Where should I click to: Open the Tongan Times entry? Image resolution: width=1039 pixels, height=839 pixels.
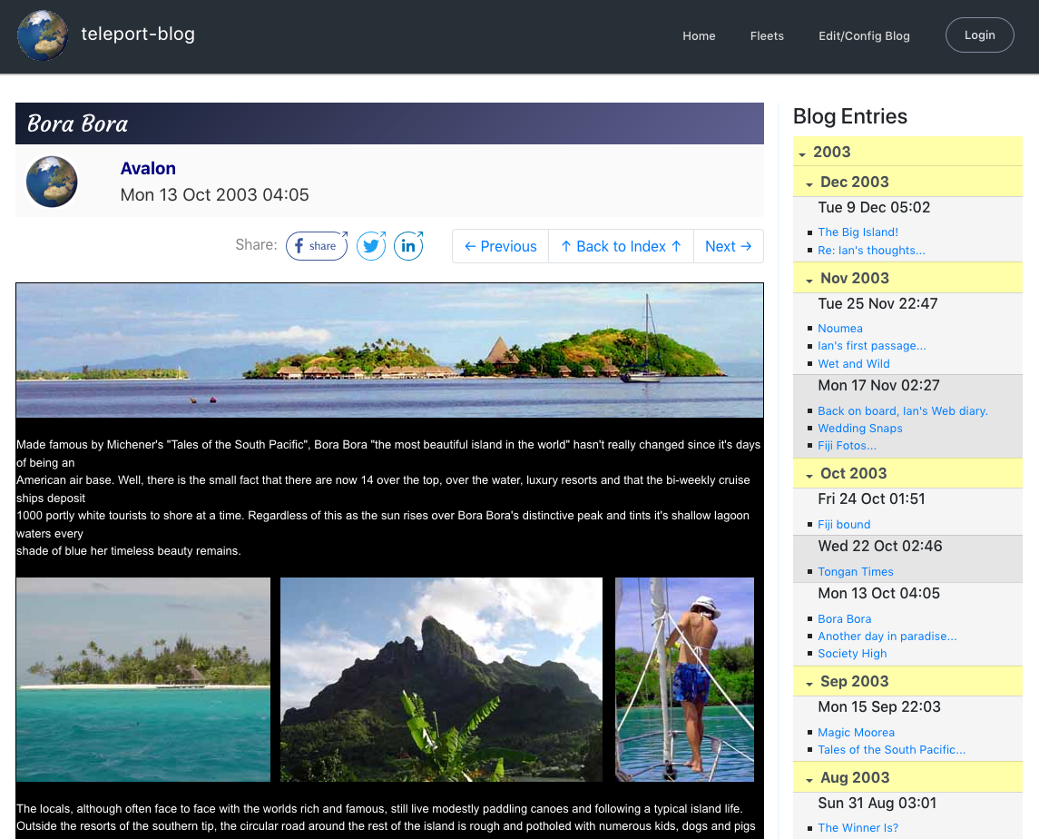(856, 572)
